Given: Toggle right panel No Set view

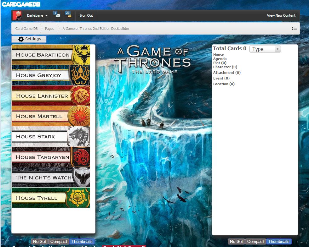Looking at the screenshot, I should point(236,241).
